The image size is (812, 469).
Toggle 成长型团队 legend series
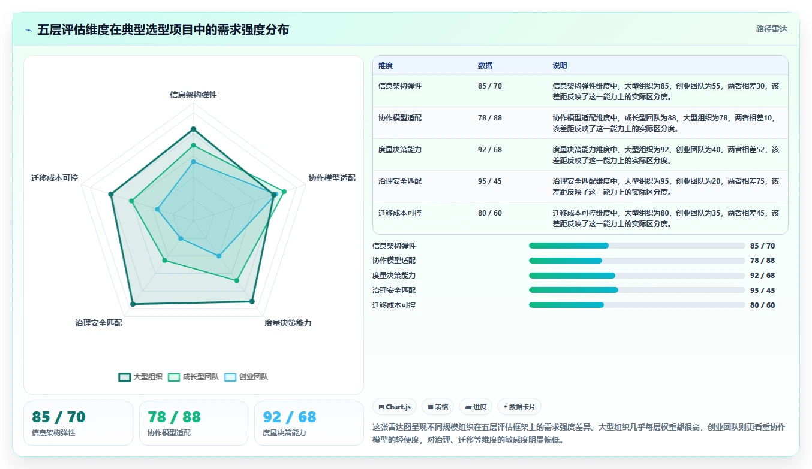193,377
